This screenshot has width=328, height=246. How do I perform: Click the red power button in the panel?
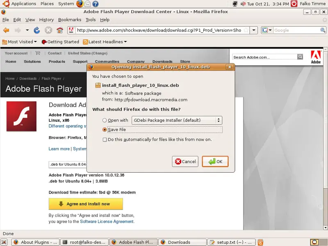tap(294, 4)
